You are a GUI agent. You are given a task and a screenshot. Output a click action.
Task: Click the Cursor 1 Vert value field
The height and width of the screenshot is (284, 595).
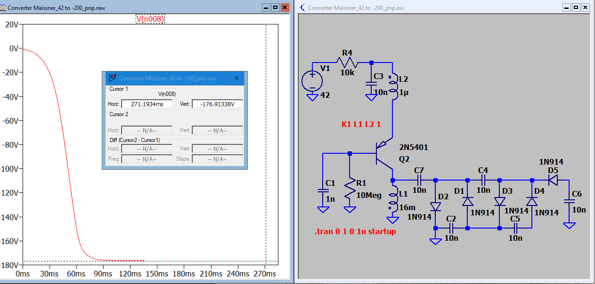coord(217,104)
